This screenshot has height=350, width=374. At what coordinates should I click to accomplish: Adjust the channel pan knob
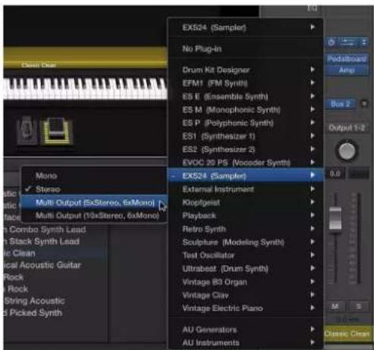click(347, 151)
